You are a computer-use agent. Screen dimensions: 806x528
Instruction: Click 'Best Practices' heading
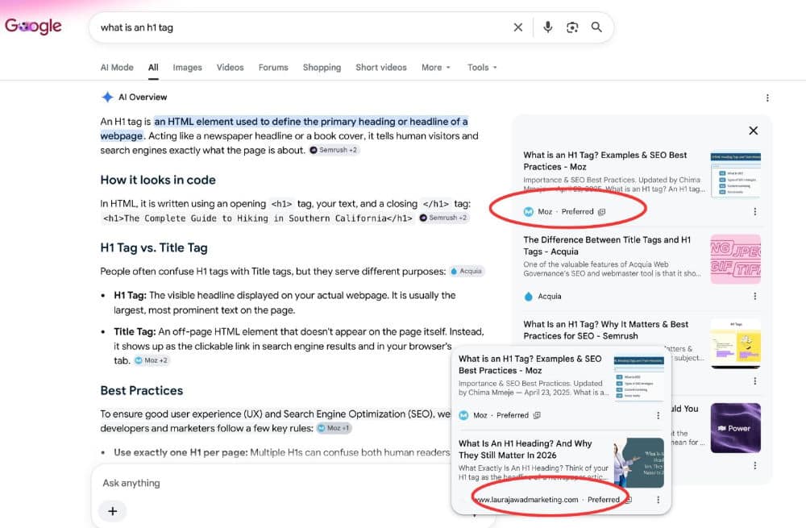pyautogui.click(x=141, y=391)
